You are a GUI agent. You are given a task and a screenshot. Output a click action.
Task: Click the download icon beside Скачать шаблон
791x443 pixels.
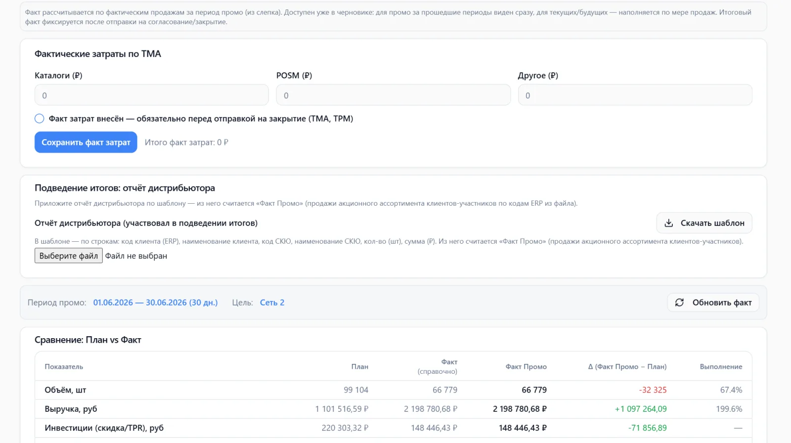click(668, 223)
